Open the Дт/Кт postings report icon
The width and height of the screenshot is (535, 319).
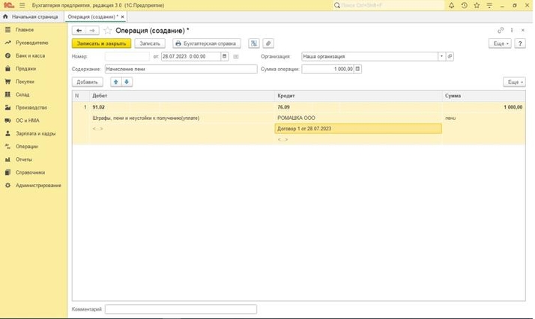pyautogui.click(x=255, y=43)
